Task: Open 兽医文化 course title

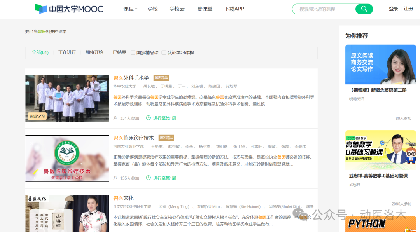Action: 124,198
